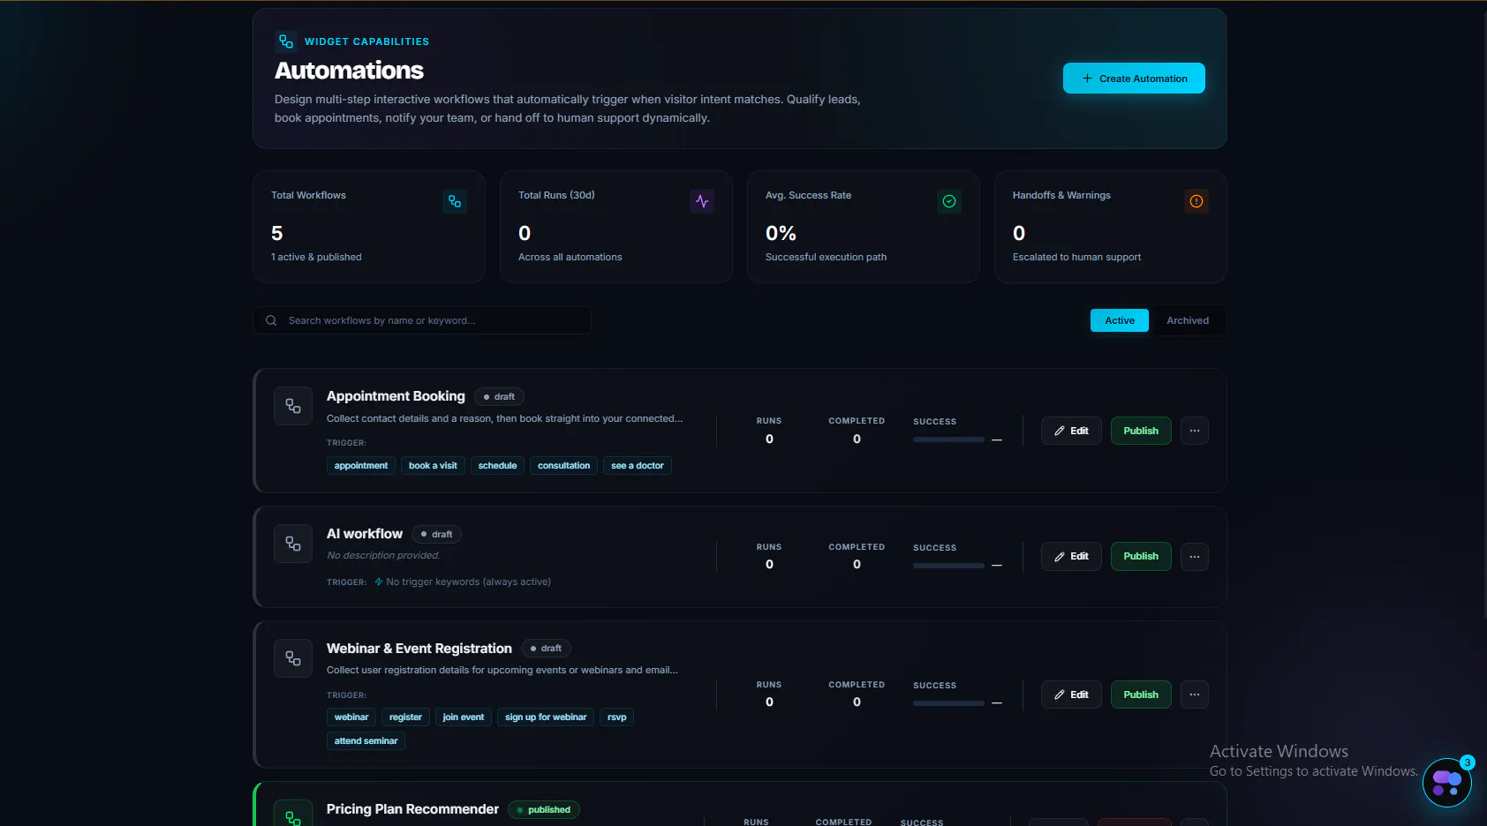
Task: Click the plus icon in Create Automation
Action: [x=1087, y=79]
